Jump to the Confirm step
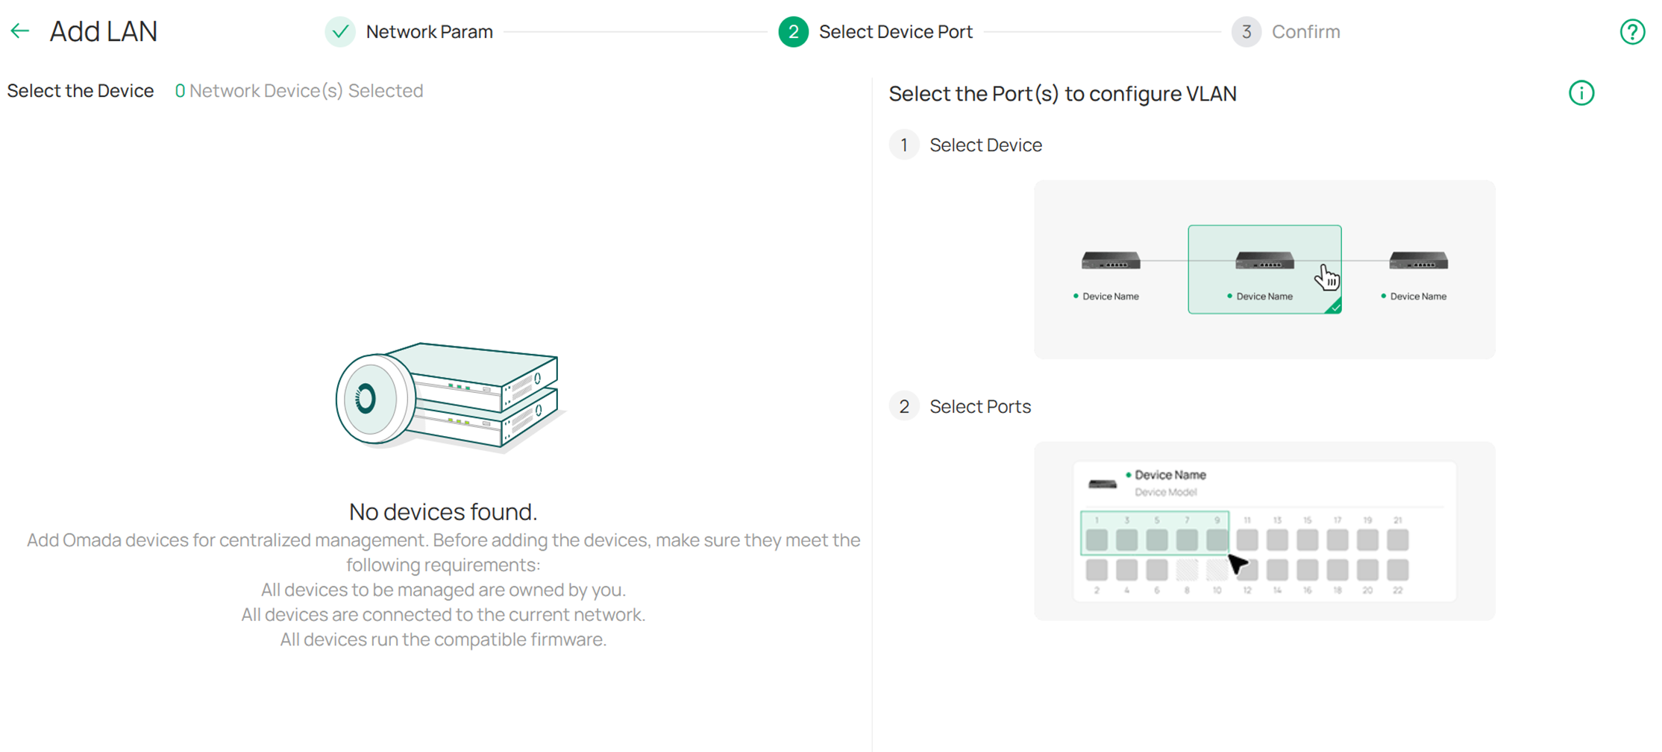The image size is (1662, 752). pyautogui.click(x=1305, y=32)
